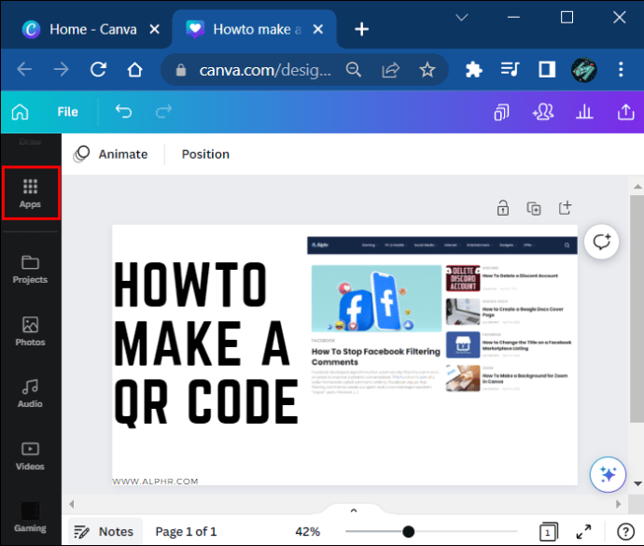Click the zoom slider handle
The height and width of the screenshot is (546, 644).
[408, 531]
